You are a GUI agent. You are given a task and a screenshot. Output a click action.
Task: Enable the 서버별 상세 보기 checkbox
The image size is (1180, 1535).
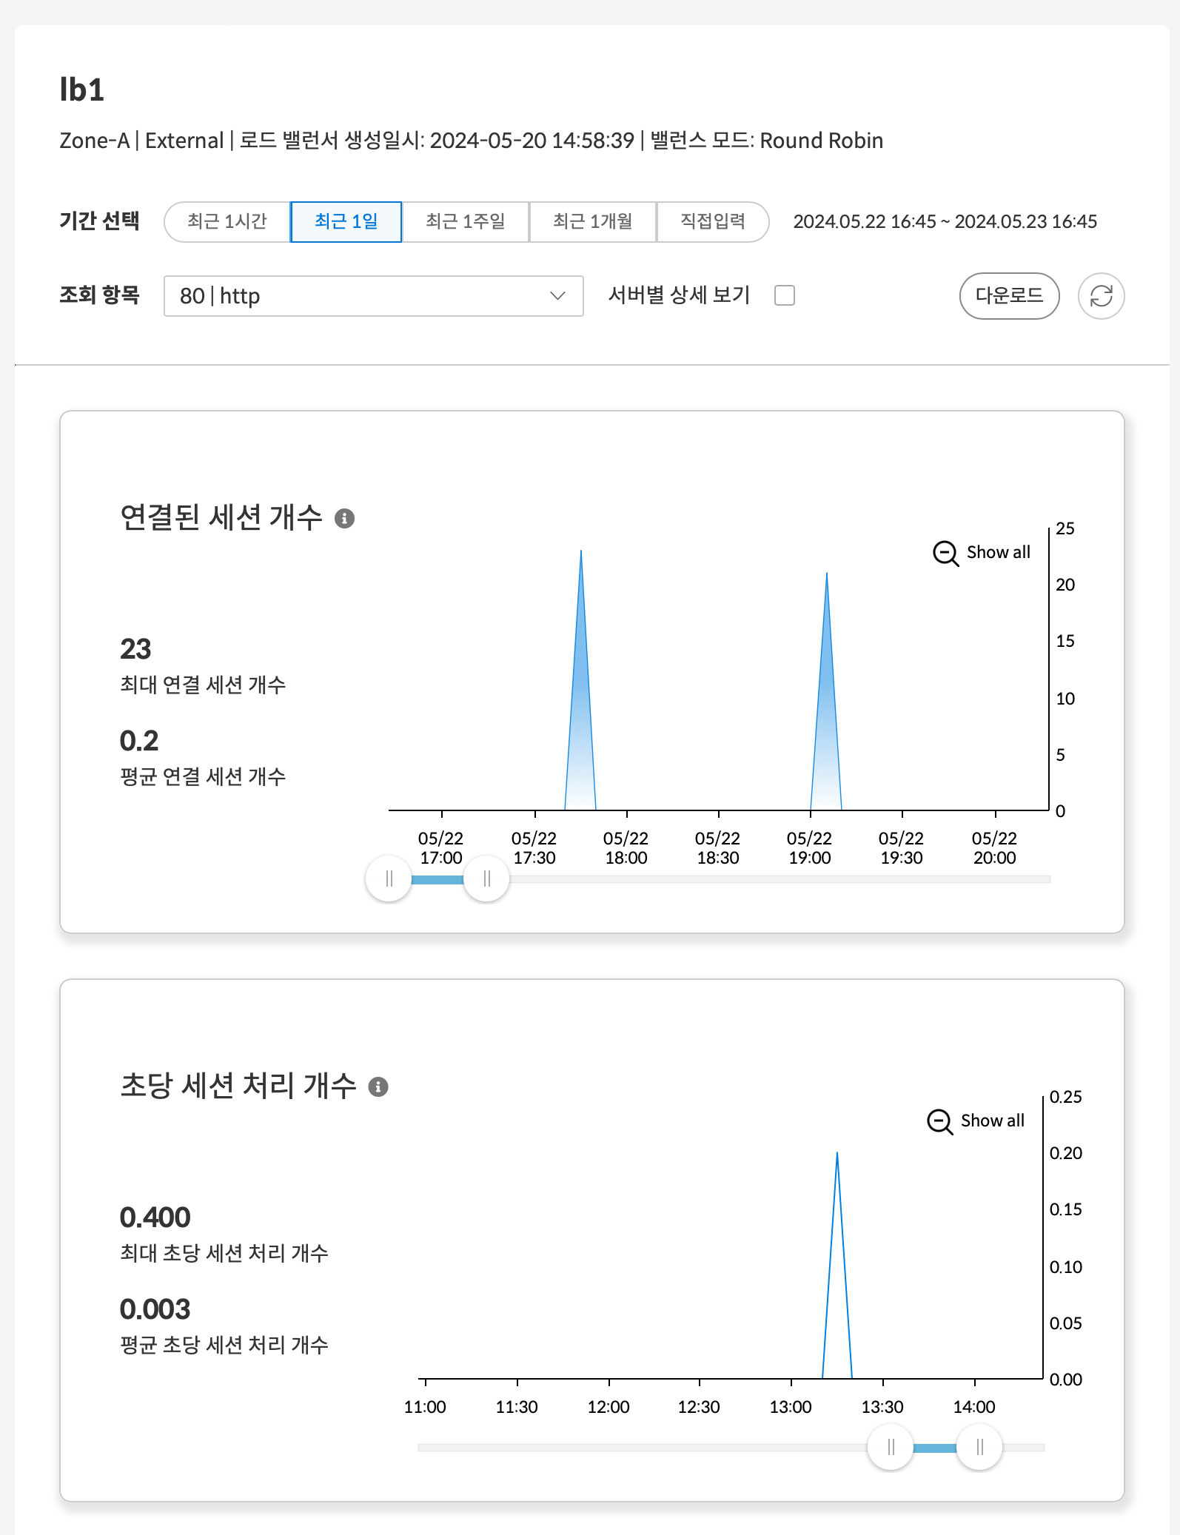784,295
